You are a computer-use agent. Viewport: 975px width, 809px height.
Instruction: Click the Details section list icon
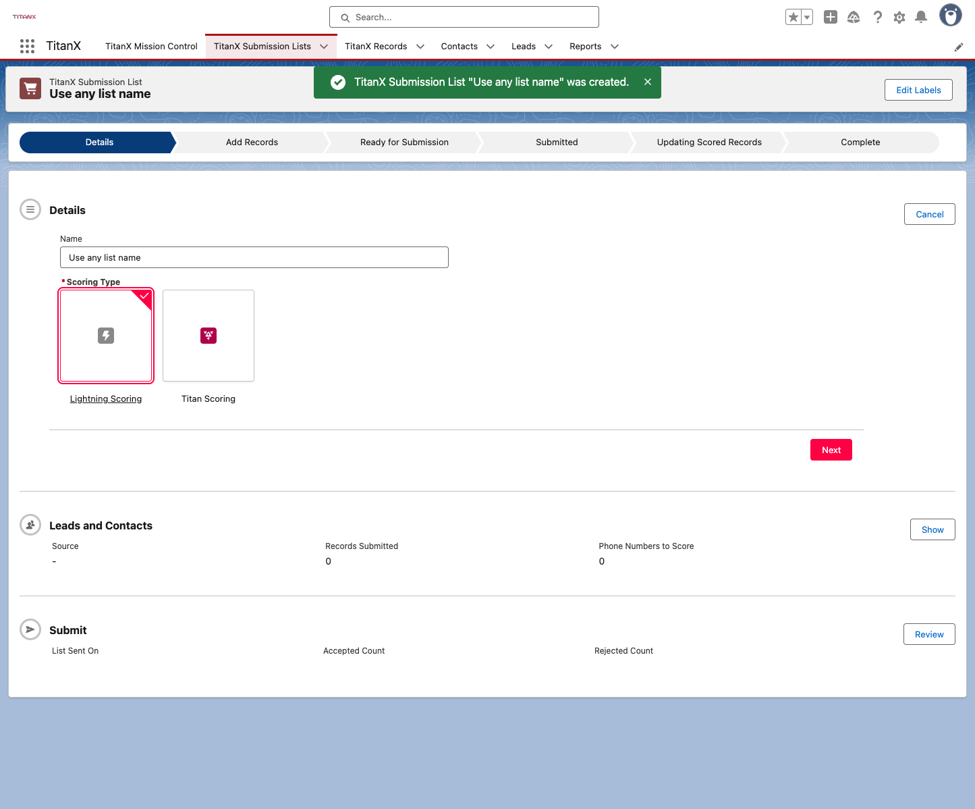[30, 209]
